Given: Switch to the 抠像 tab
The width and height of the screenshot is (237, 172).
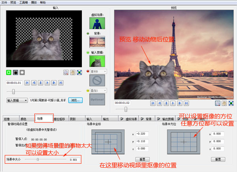Looking at the screenshot, I should click(x=11, y=119).
